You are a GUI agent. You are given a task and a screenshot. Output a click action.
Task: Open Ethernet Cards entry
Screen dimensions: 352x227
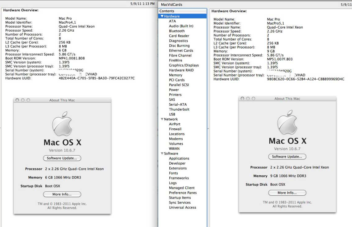[181, 51]
